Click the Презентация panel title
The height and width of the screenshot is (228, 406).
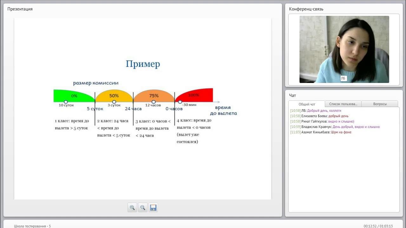[x=20, y=9]
